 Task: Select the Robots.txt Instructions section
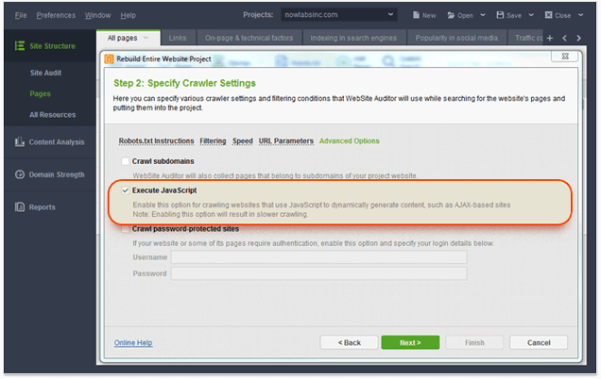[156, 140]
